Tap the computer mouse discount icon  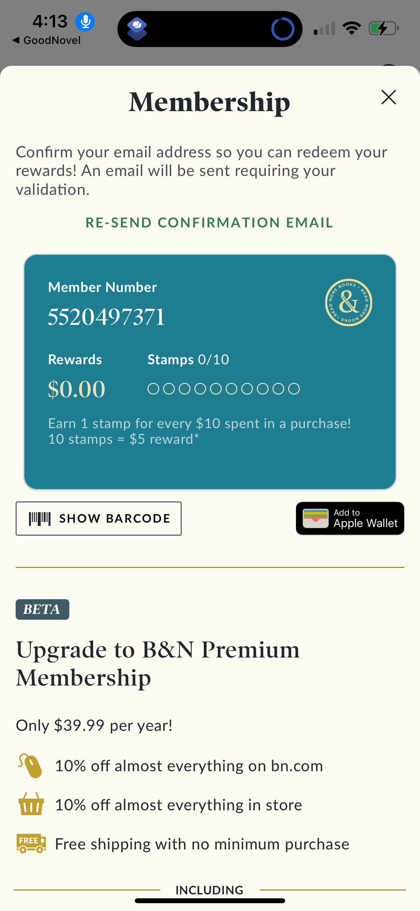[x=30, y=766]
